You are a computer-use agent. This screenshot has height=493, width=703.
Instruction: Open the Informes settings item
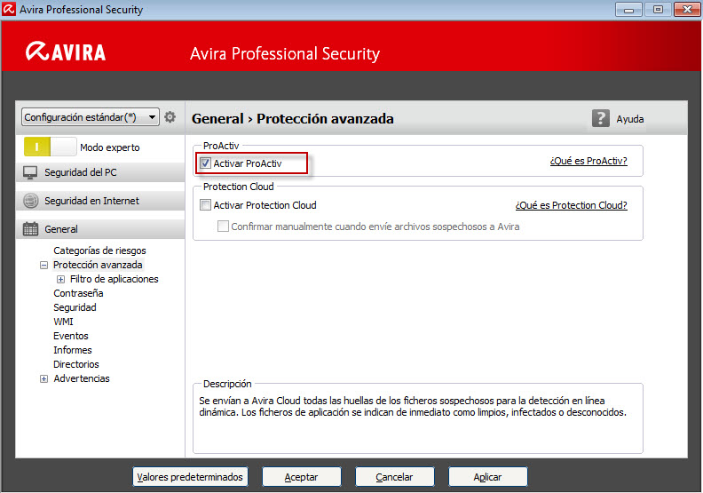pos(73,350)
